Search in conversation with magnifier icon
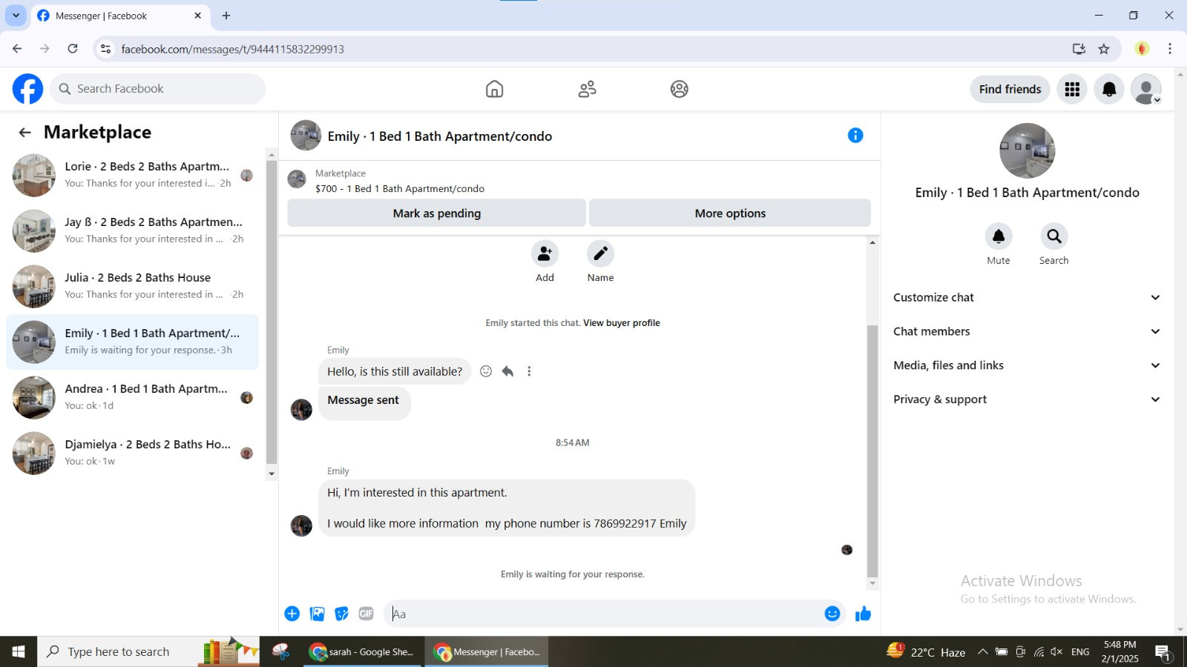Viewport: 1187px width, 667px height. tap(1053, 236)
